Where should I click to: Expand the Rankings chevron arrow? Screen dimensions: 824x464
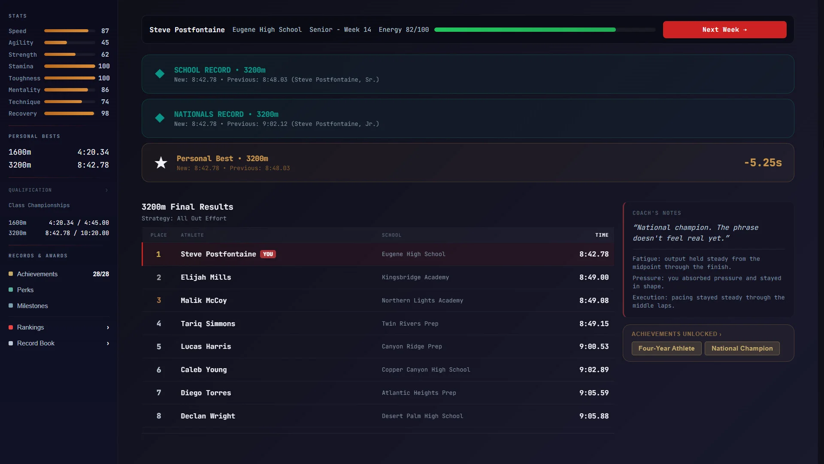click(x=108, y=327)
